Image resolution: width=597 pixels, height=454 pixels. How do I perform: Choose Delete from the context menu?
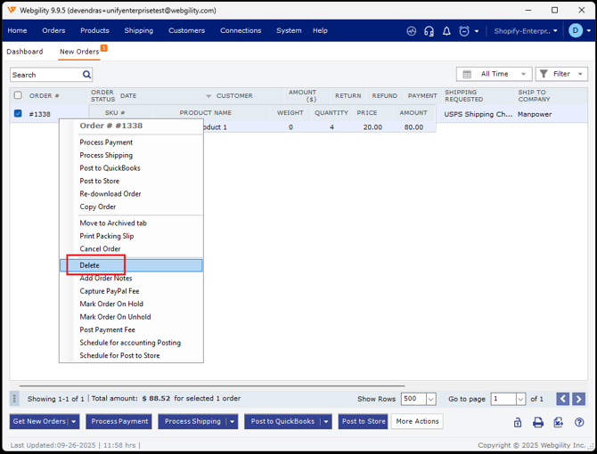coord(90,265)
